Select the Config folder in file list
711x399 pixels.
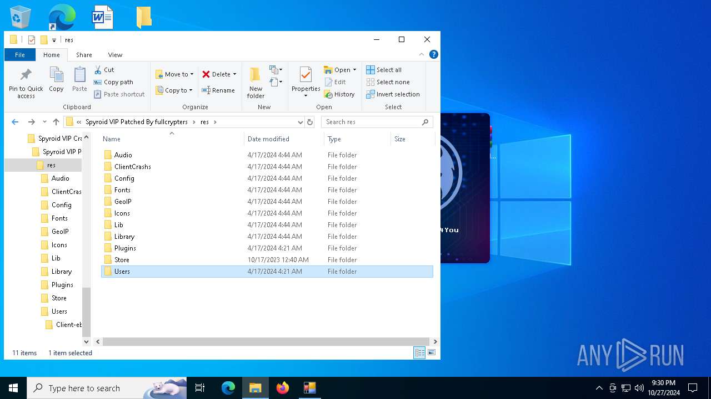tap(267, 178)
